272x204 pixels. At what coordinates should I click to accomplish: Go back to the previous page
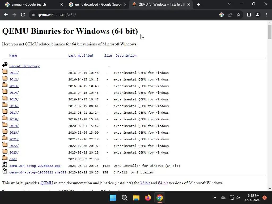pos(6,15)
